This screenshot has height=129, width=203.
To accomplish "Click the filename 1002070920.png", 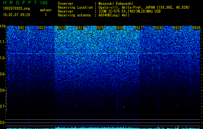I will coord(17,9).
